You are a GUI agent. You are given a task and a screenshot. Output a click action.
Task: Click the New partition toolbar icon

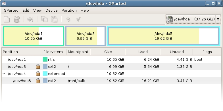pos(7,19)
